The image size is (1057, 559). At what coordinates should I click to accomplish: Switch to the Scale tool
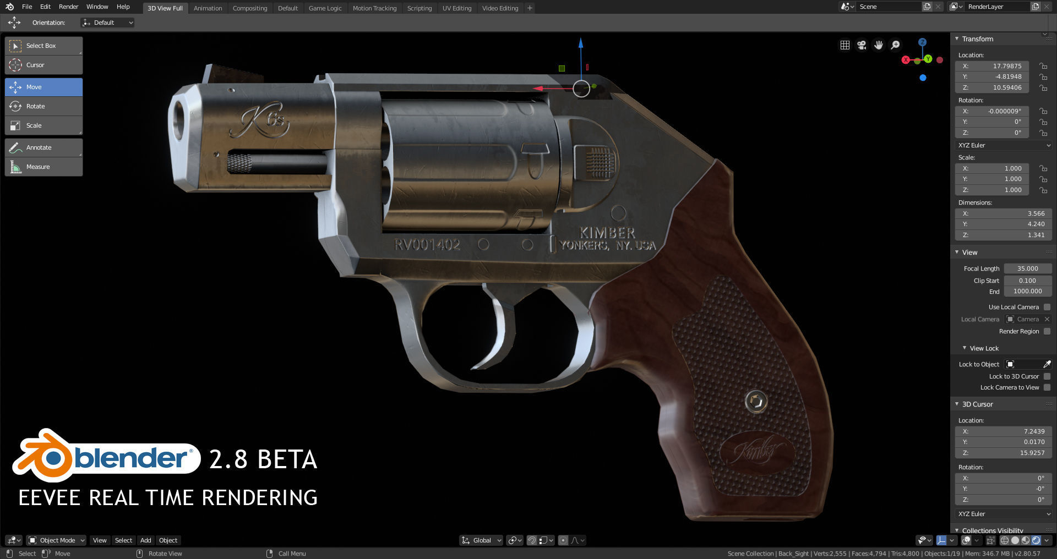43,125
